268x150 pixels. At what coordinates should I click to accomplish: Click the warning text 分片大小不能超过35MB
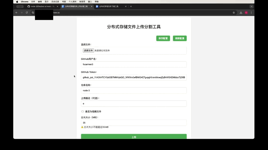[96, 127]
